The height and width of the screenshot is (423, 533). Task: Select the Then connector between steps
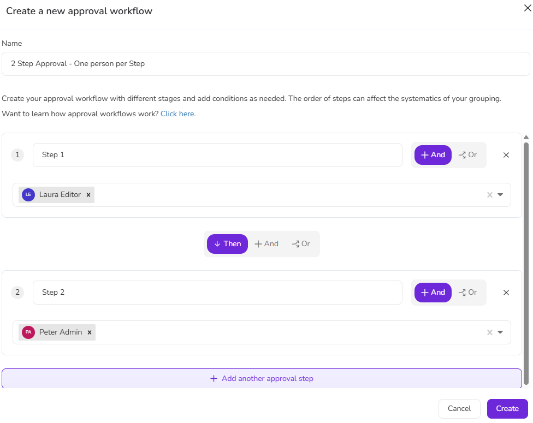[227, 244]
